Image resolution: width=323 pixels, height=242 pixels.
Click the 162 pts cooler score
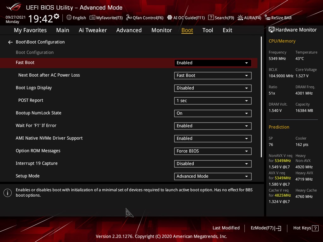point(302,145)
